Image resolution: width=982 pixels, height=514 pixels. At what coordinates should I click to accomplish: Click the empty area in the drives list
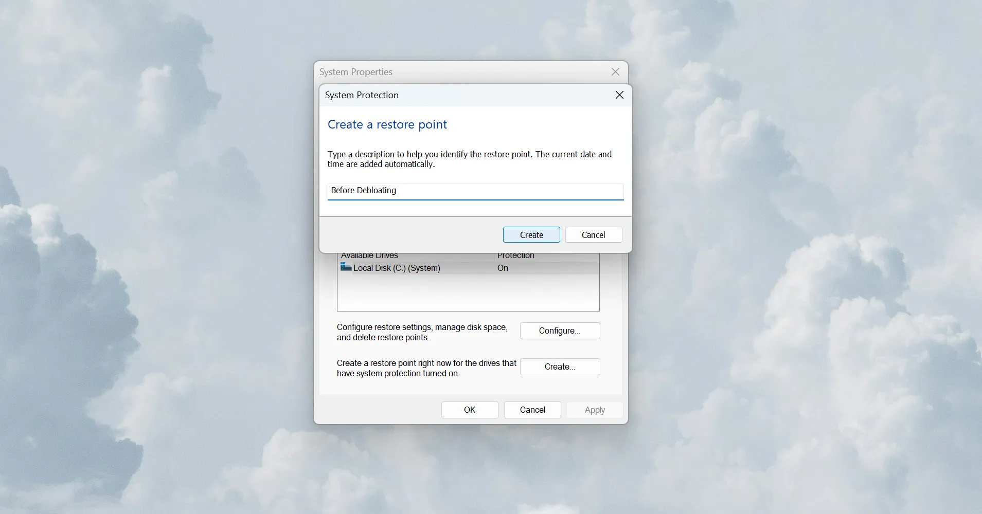pyautogui.click(x=467, y=293)
